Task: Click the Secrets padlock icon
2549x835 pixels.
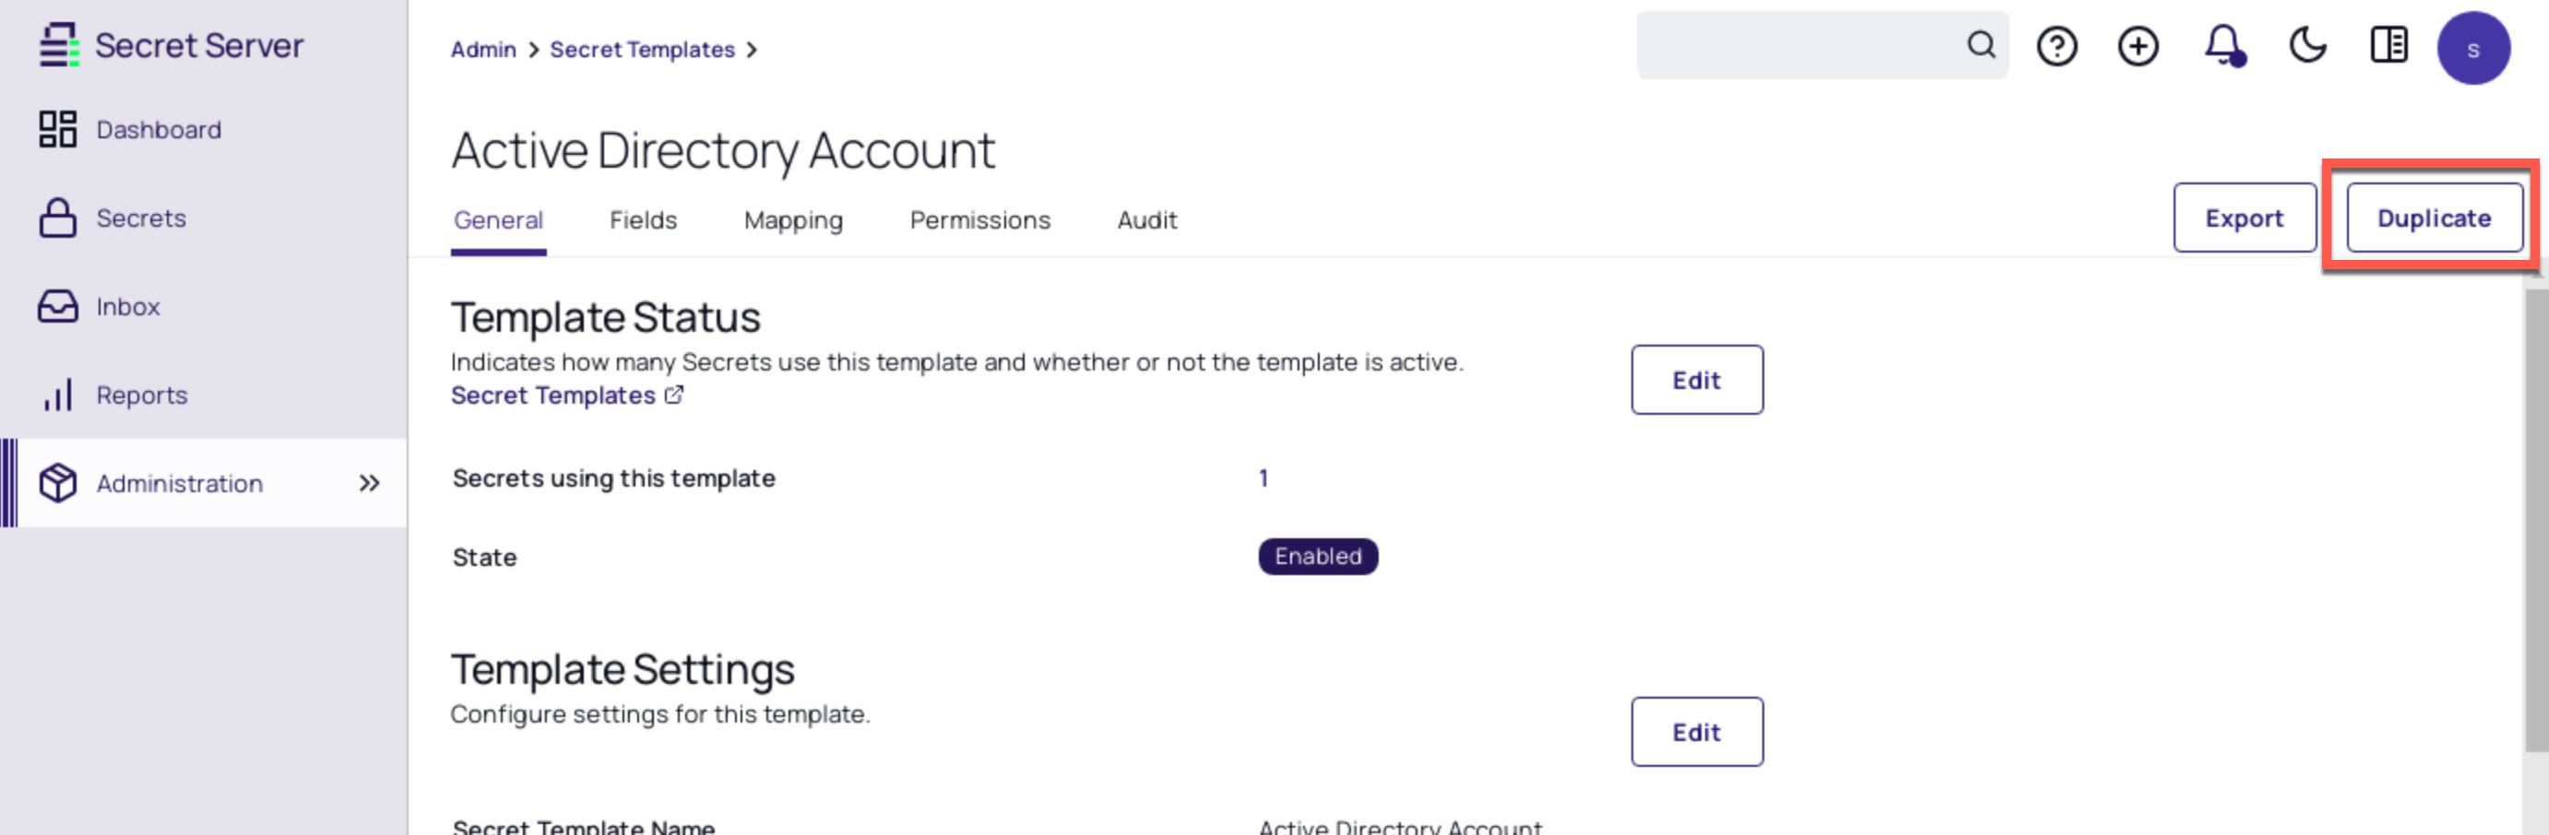Action: tap(58, 218)
